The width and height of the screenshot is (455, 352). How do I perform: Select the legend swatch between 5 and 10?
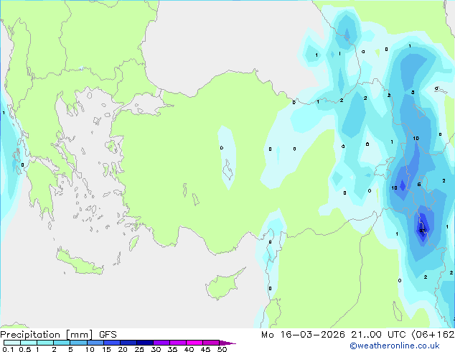coord(78,343)
